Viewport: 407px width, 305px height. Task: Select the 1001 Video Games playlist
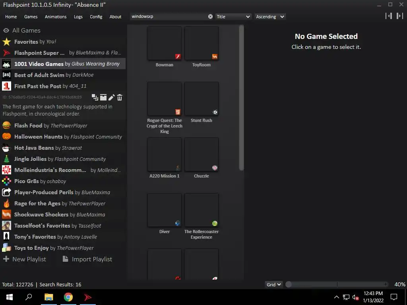point(63,64)
